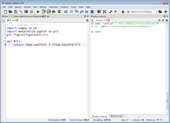The height and width of the screenshot is (123, 170).
Task: Undock the IPython console pane
Action: click(165, 16)
